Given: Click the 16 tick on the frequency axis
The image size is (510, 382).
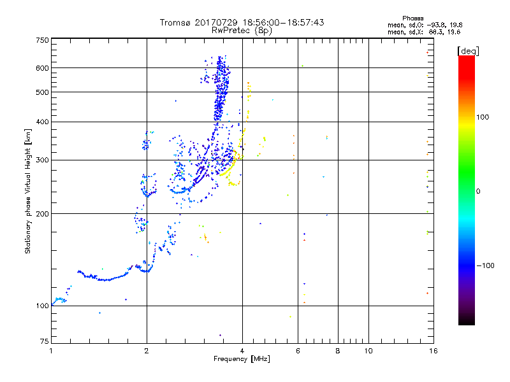Looking at the screenshot, I should click(433, 351).
